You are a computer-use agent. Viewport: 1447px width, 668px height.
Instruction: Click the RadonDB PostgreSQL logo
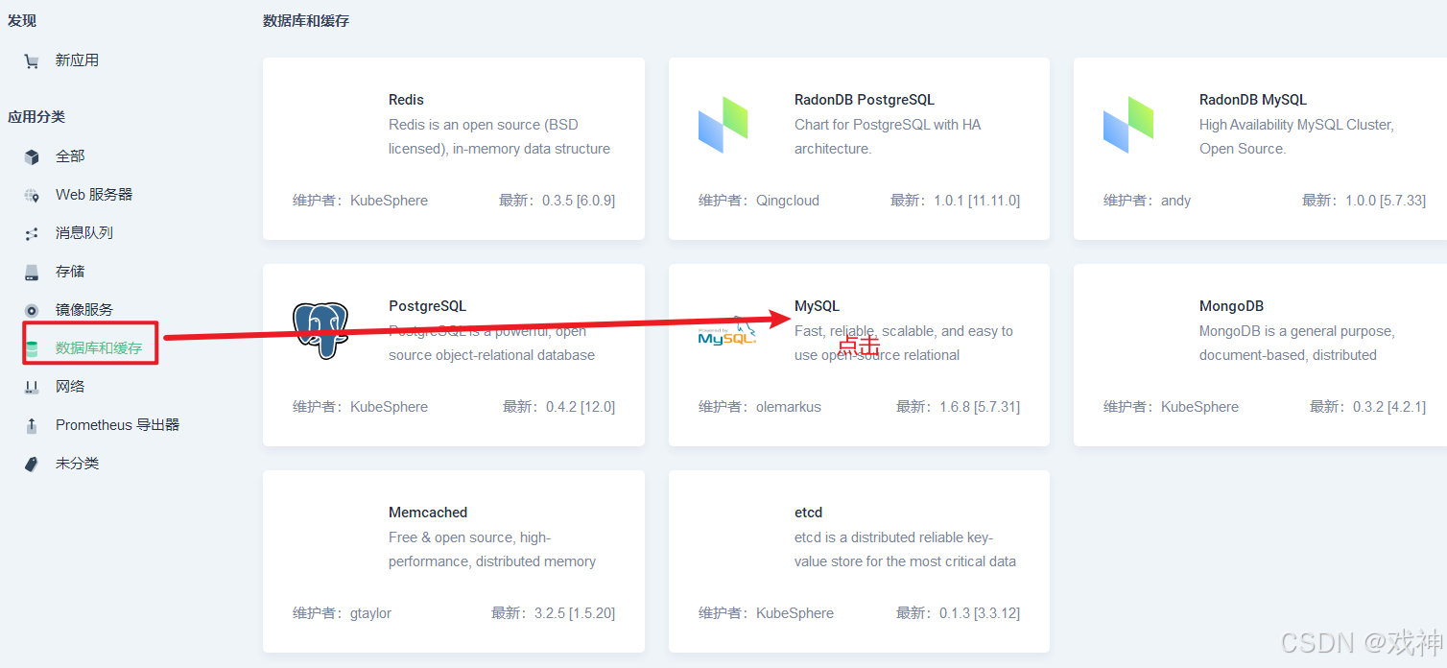pos(723,125)
